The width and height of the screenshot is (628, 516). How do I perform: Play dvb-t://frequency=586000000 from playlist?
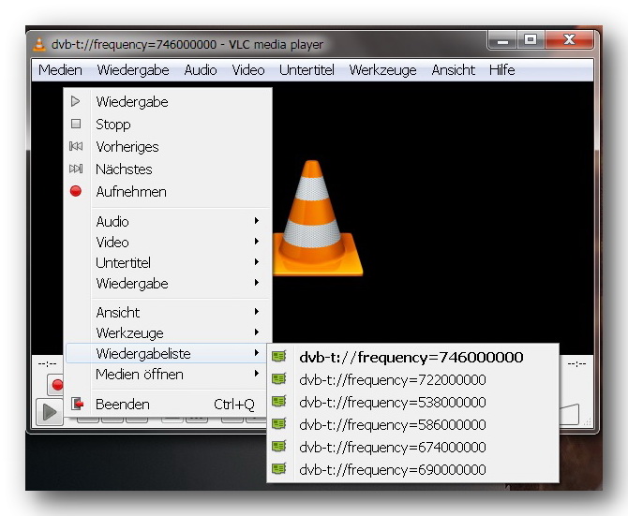[412, 424]
